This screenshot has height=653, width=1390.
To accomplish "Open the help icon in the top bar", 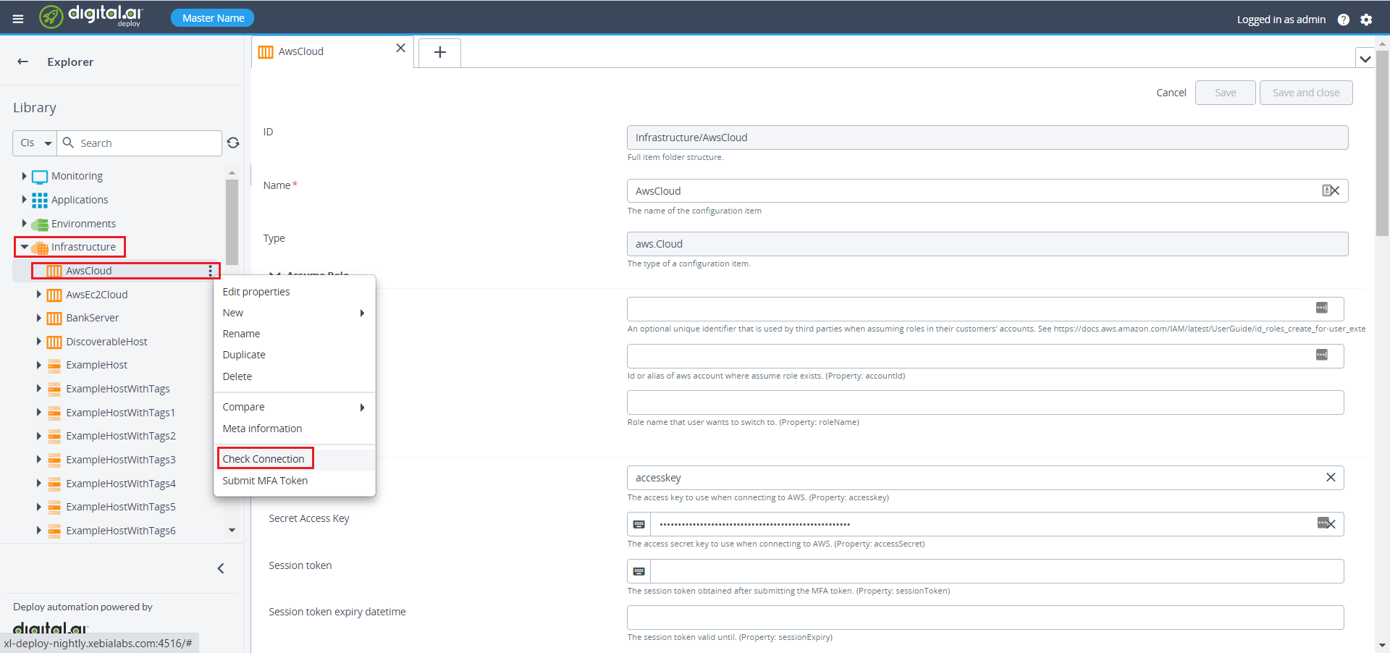I will tap(1344, 20).
